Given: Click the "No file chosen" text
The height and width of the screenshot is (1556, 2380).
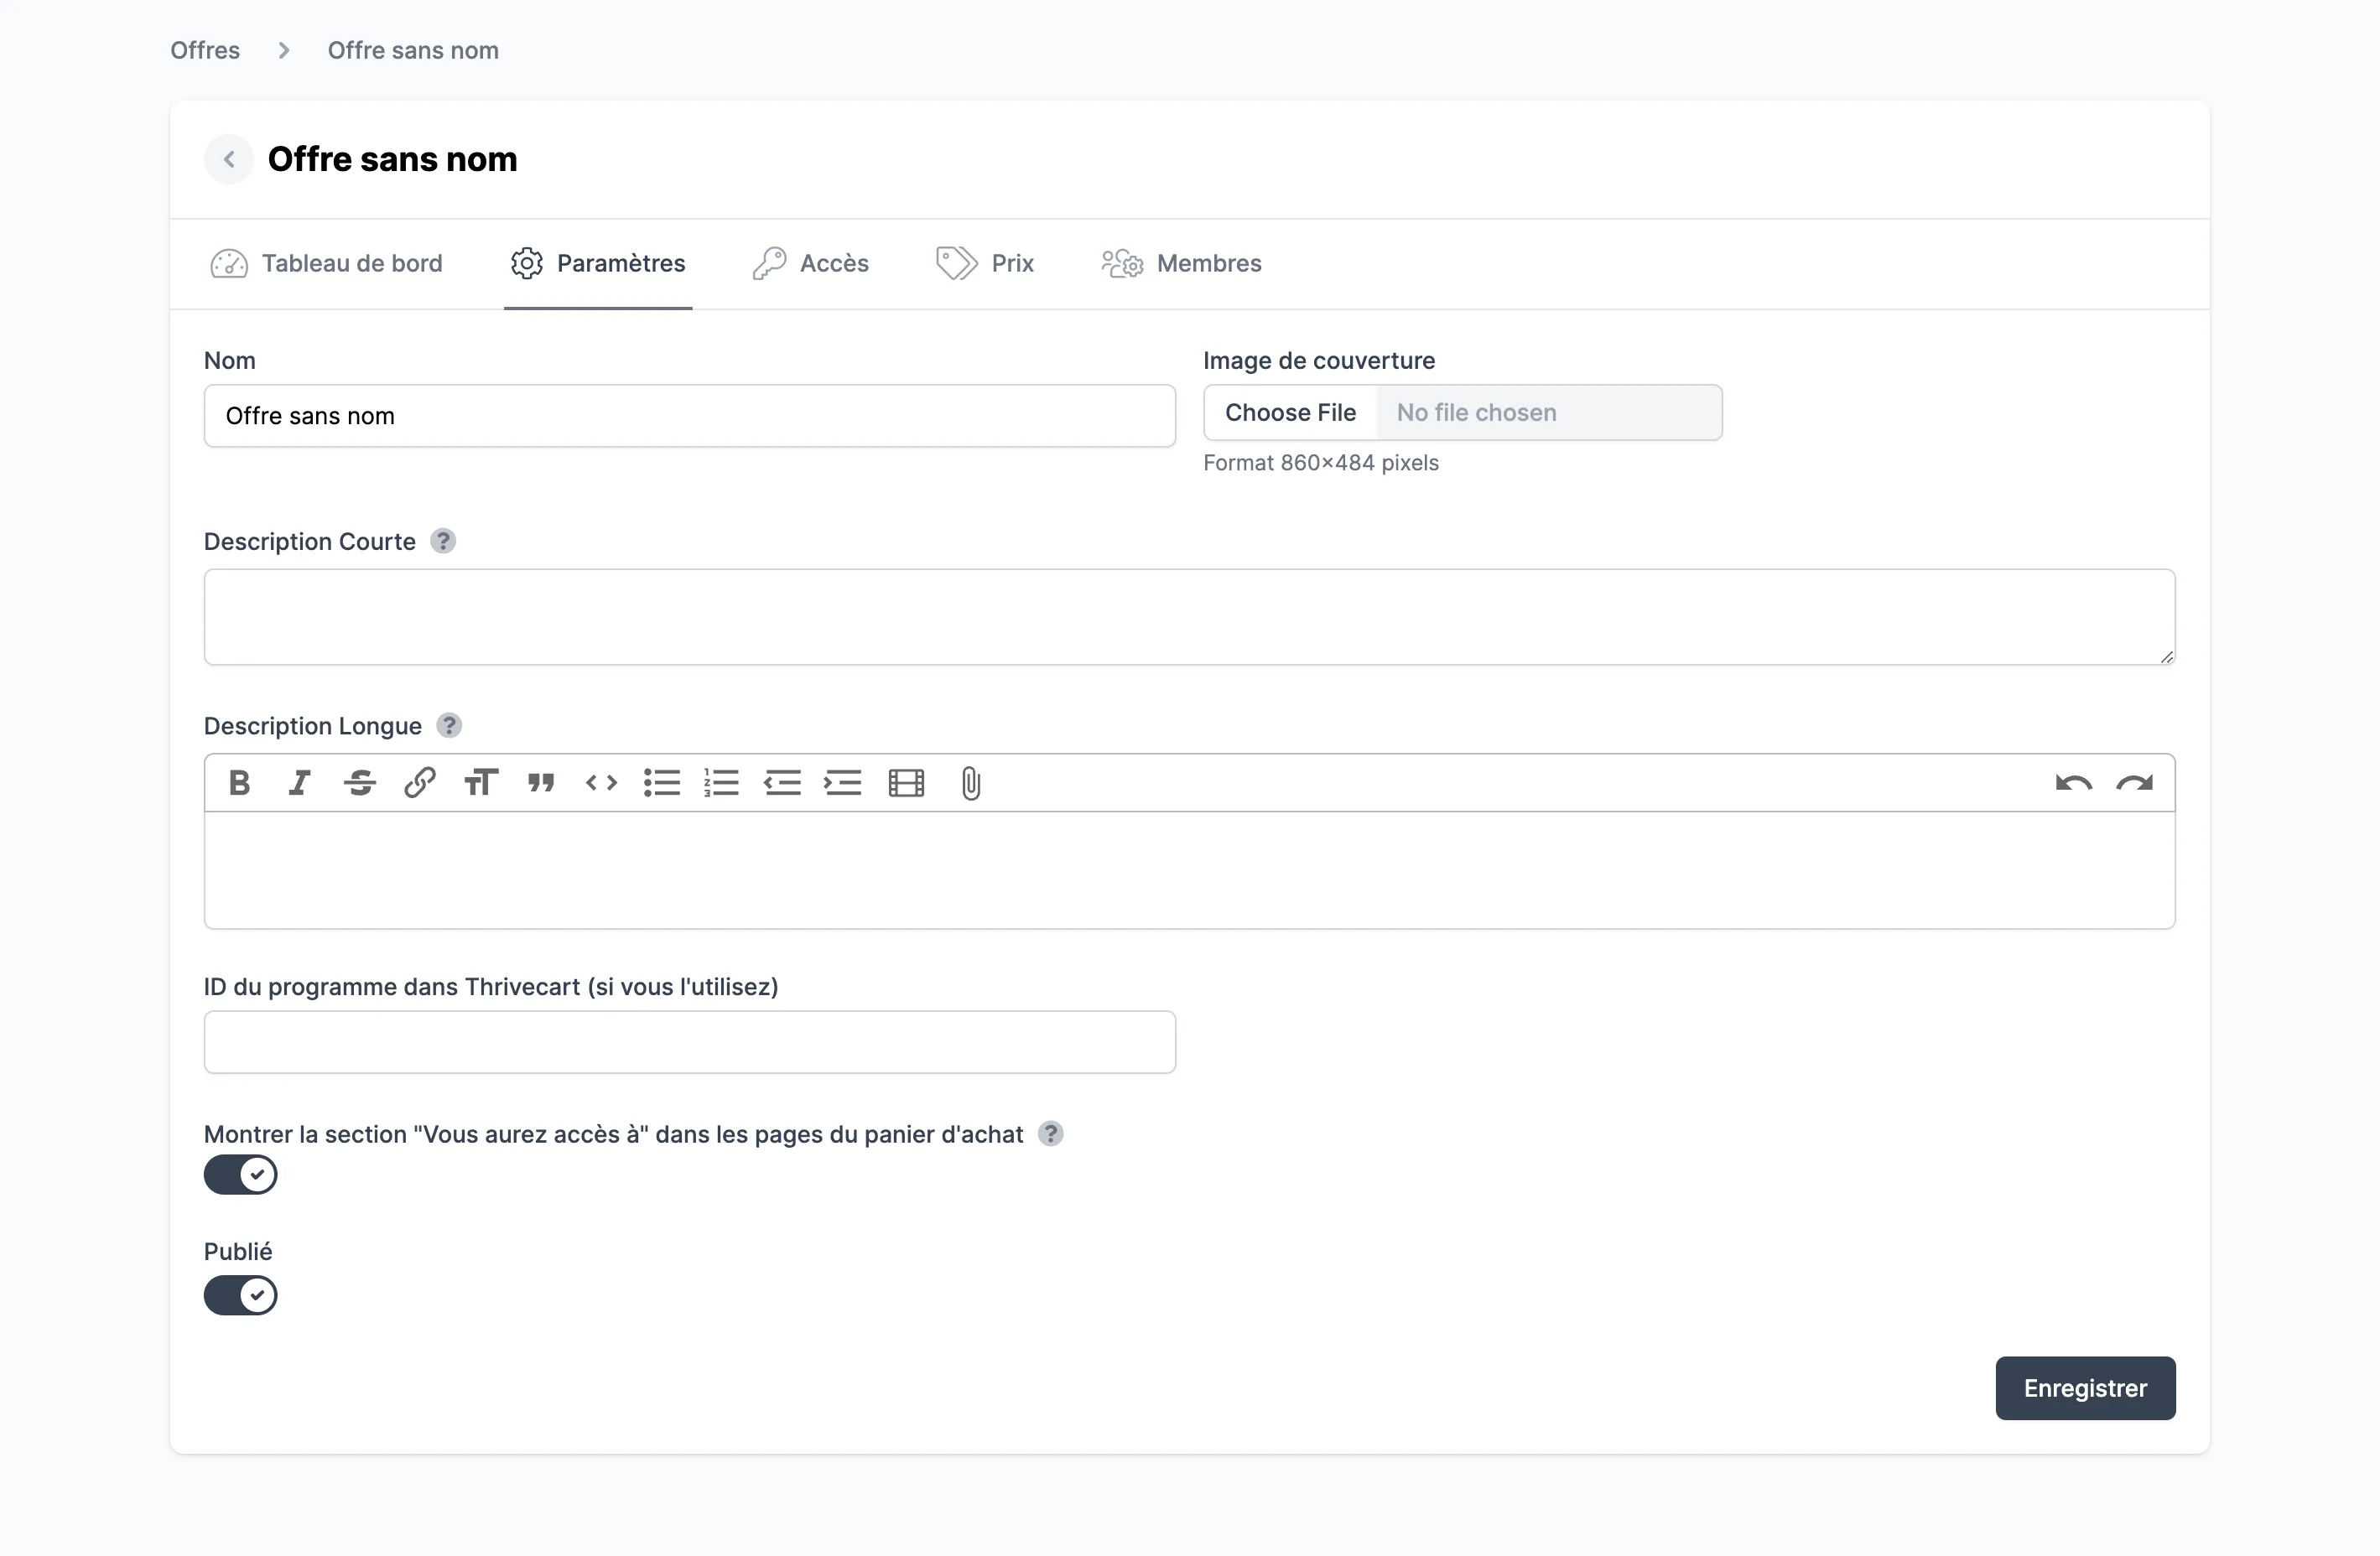Looking at the screenshot, I should click(x=1476, y=413).
